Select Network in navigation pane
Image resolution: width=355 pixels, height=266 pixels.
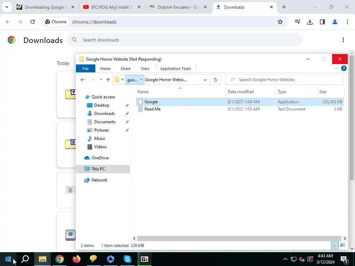(99, 180)
